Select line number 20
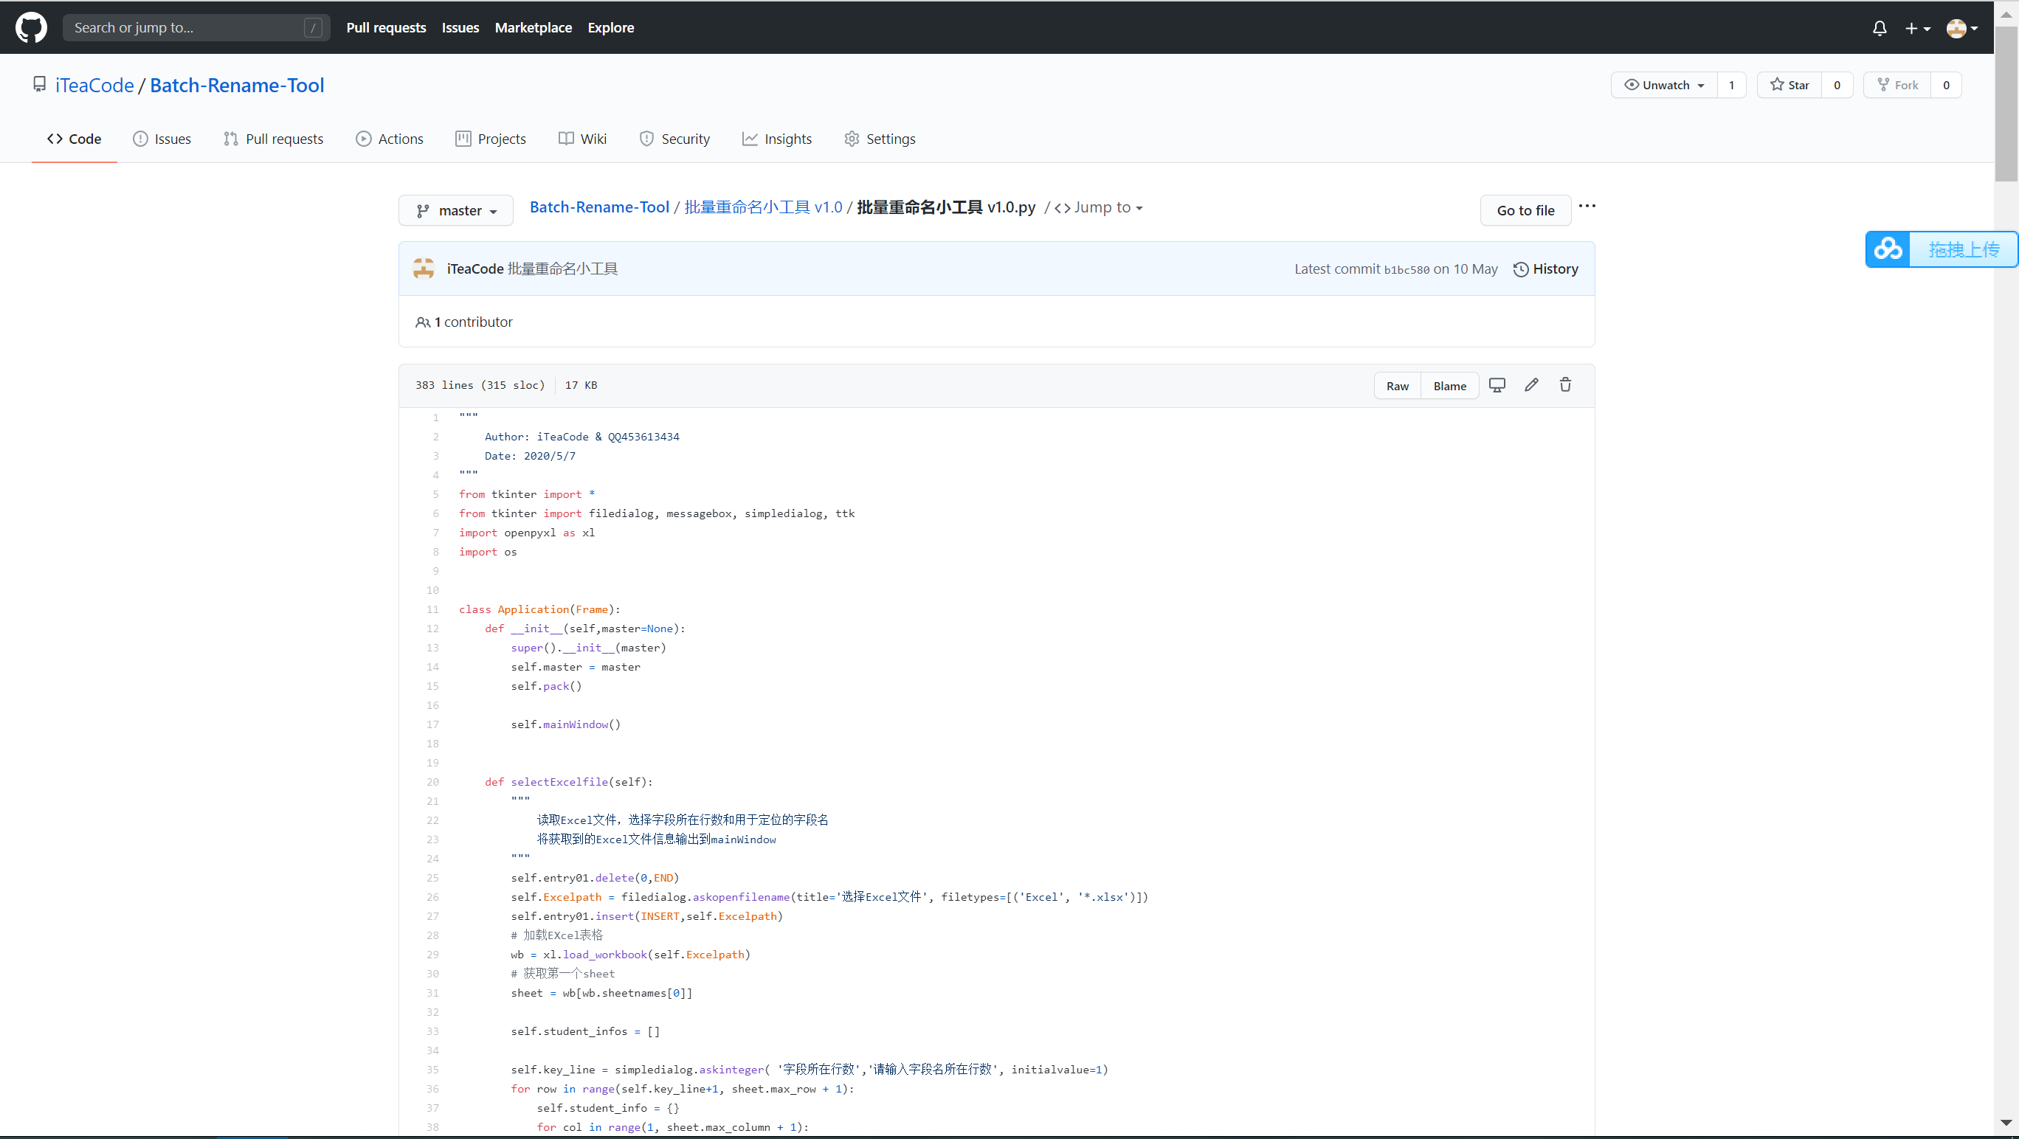Screen dimensions: 2019x1139 [432, 782]
